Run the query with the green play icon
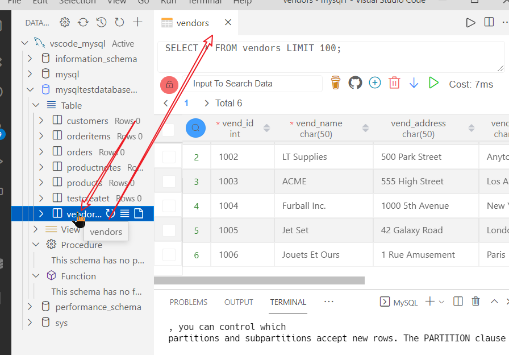 tap(433, 82)
